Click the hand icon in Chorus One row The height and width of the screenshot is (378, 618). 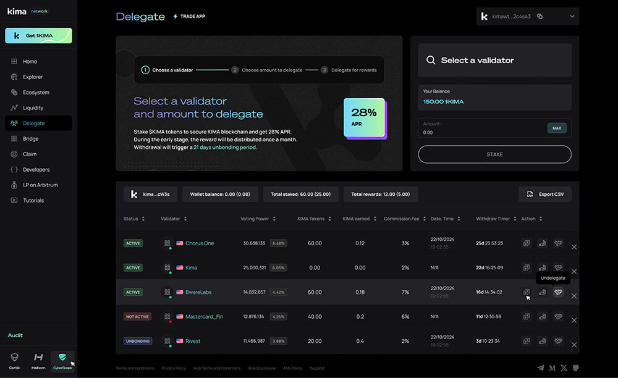point(543,243)
